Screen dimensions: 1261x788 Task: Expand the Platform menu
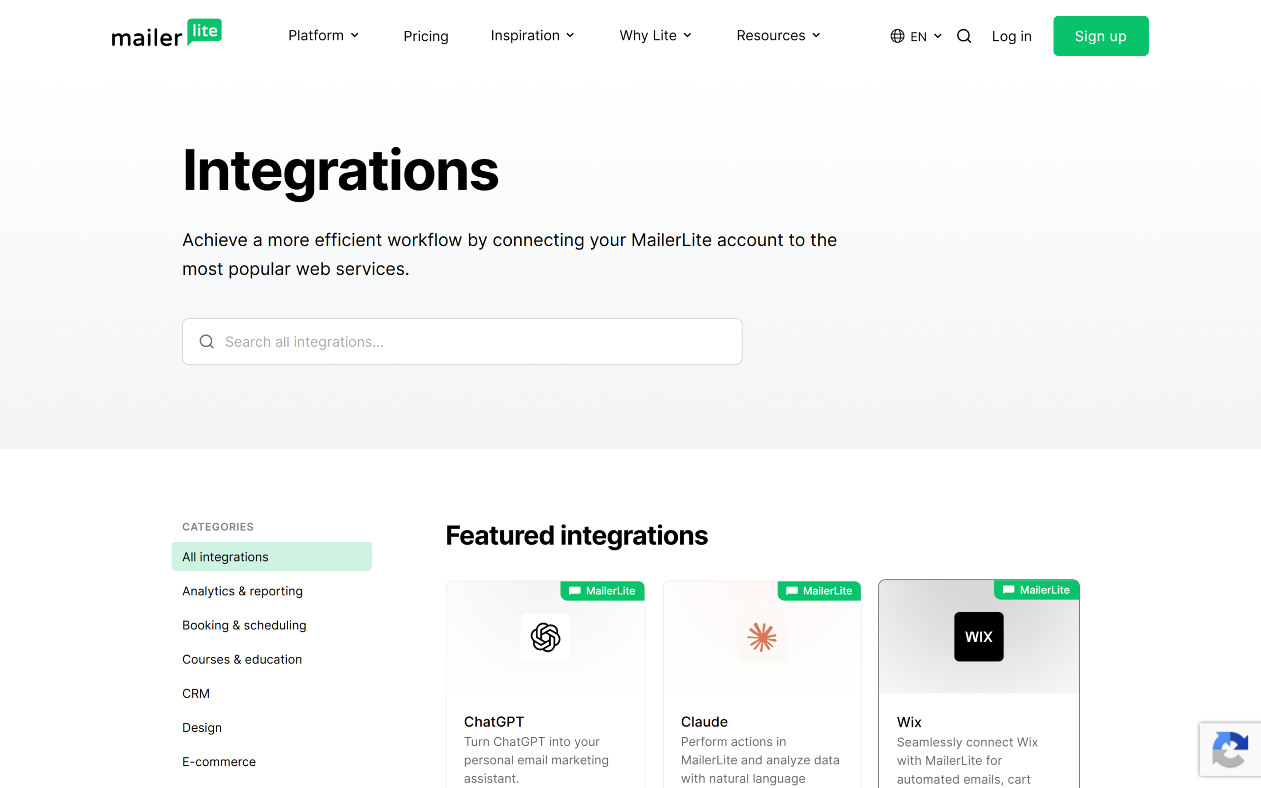pyautogui.click(x=324, y=35)
